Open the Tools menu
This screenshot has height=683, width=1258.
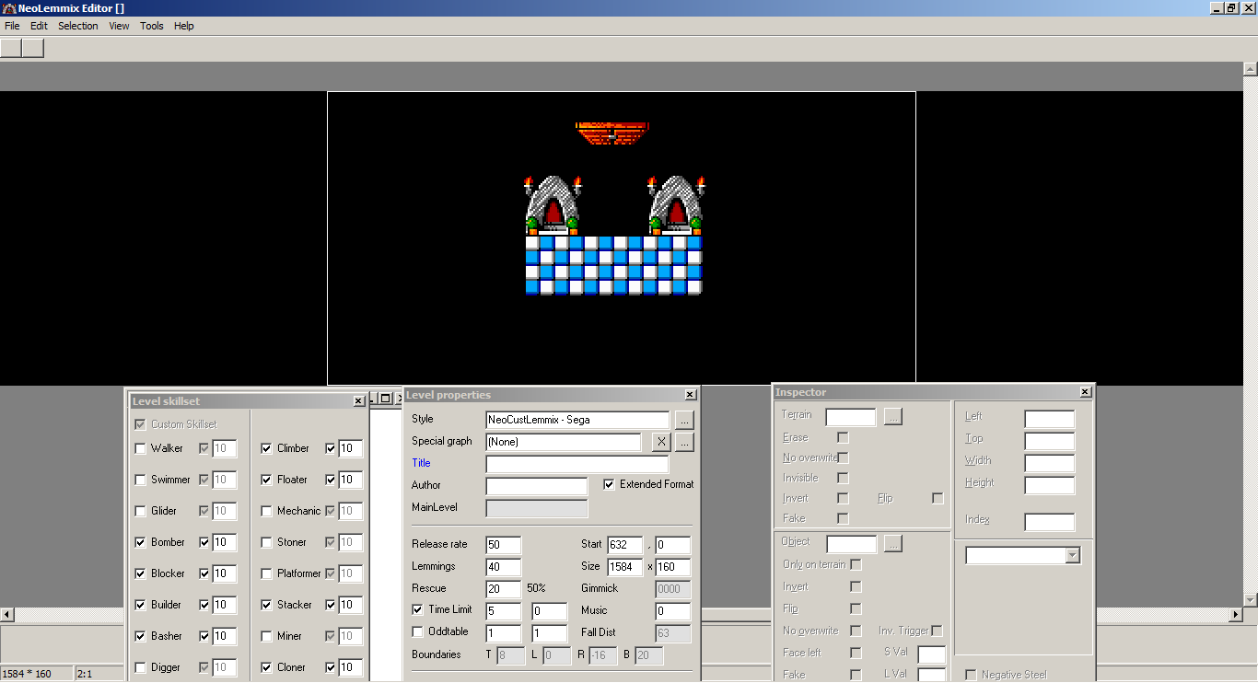(x=151, y=26)
